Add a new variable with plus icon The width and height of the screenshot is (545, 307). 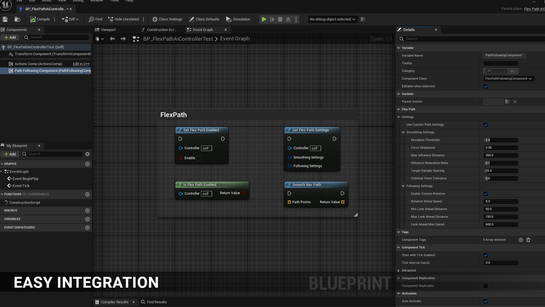coord(87,219)
